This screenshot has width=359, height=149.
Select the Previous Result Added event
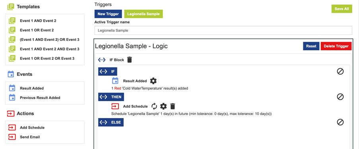pos(40,97)
